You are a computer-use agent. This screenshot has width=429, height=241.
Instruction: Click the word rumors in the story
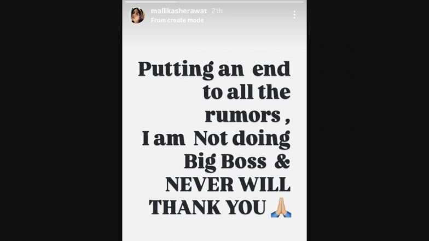(243, 116)
